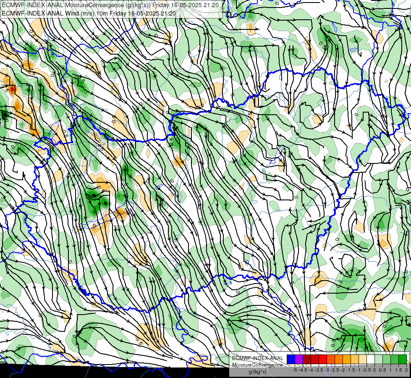Select the green swatch between 0.5 and 1
This screenshot has height=378, width=411.
(x=387, y=360)
